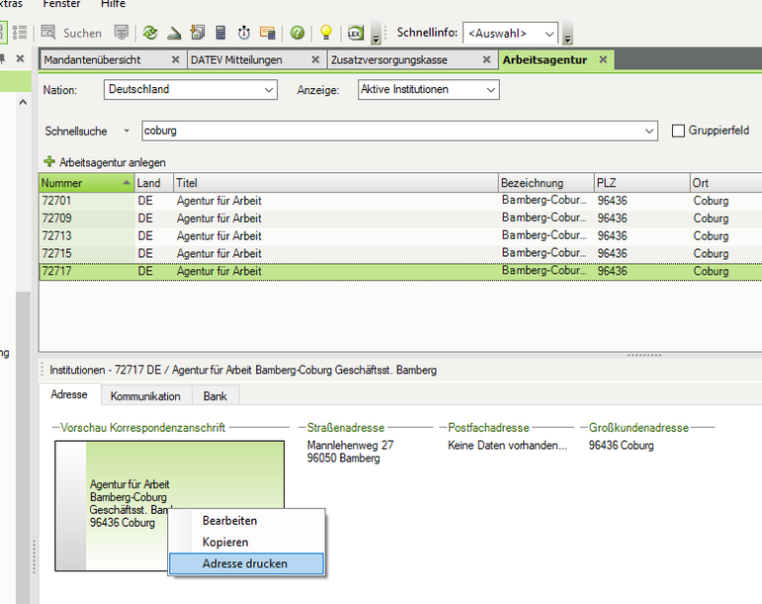Sort by the Nummer column header
762x604 pixels.
(87, 183)
